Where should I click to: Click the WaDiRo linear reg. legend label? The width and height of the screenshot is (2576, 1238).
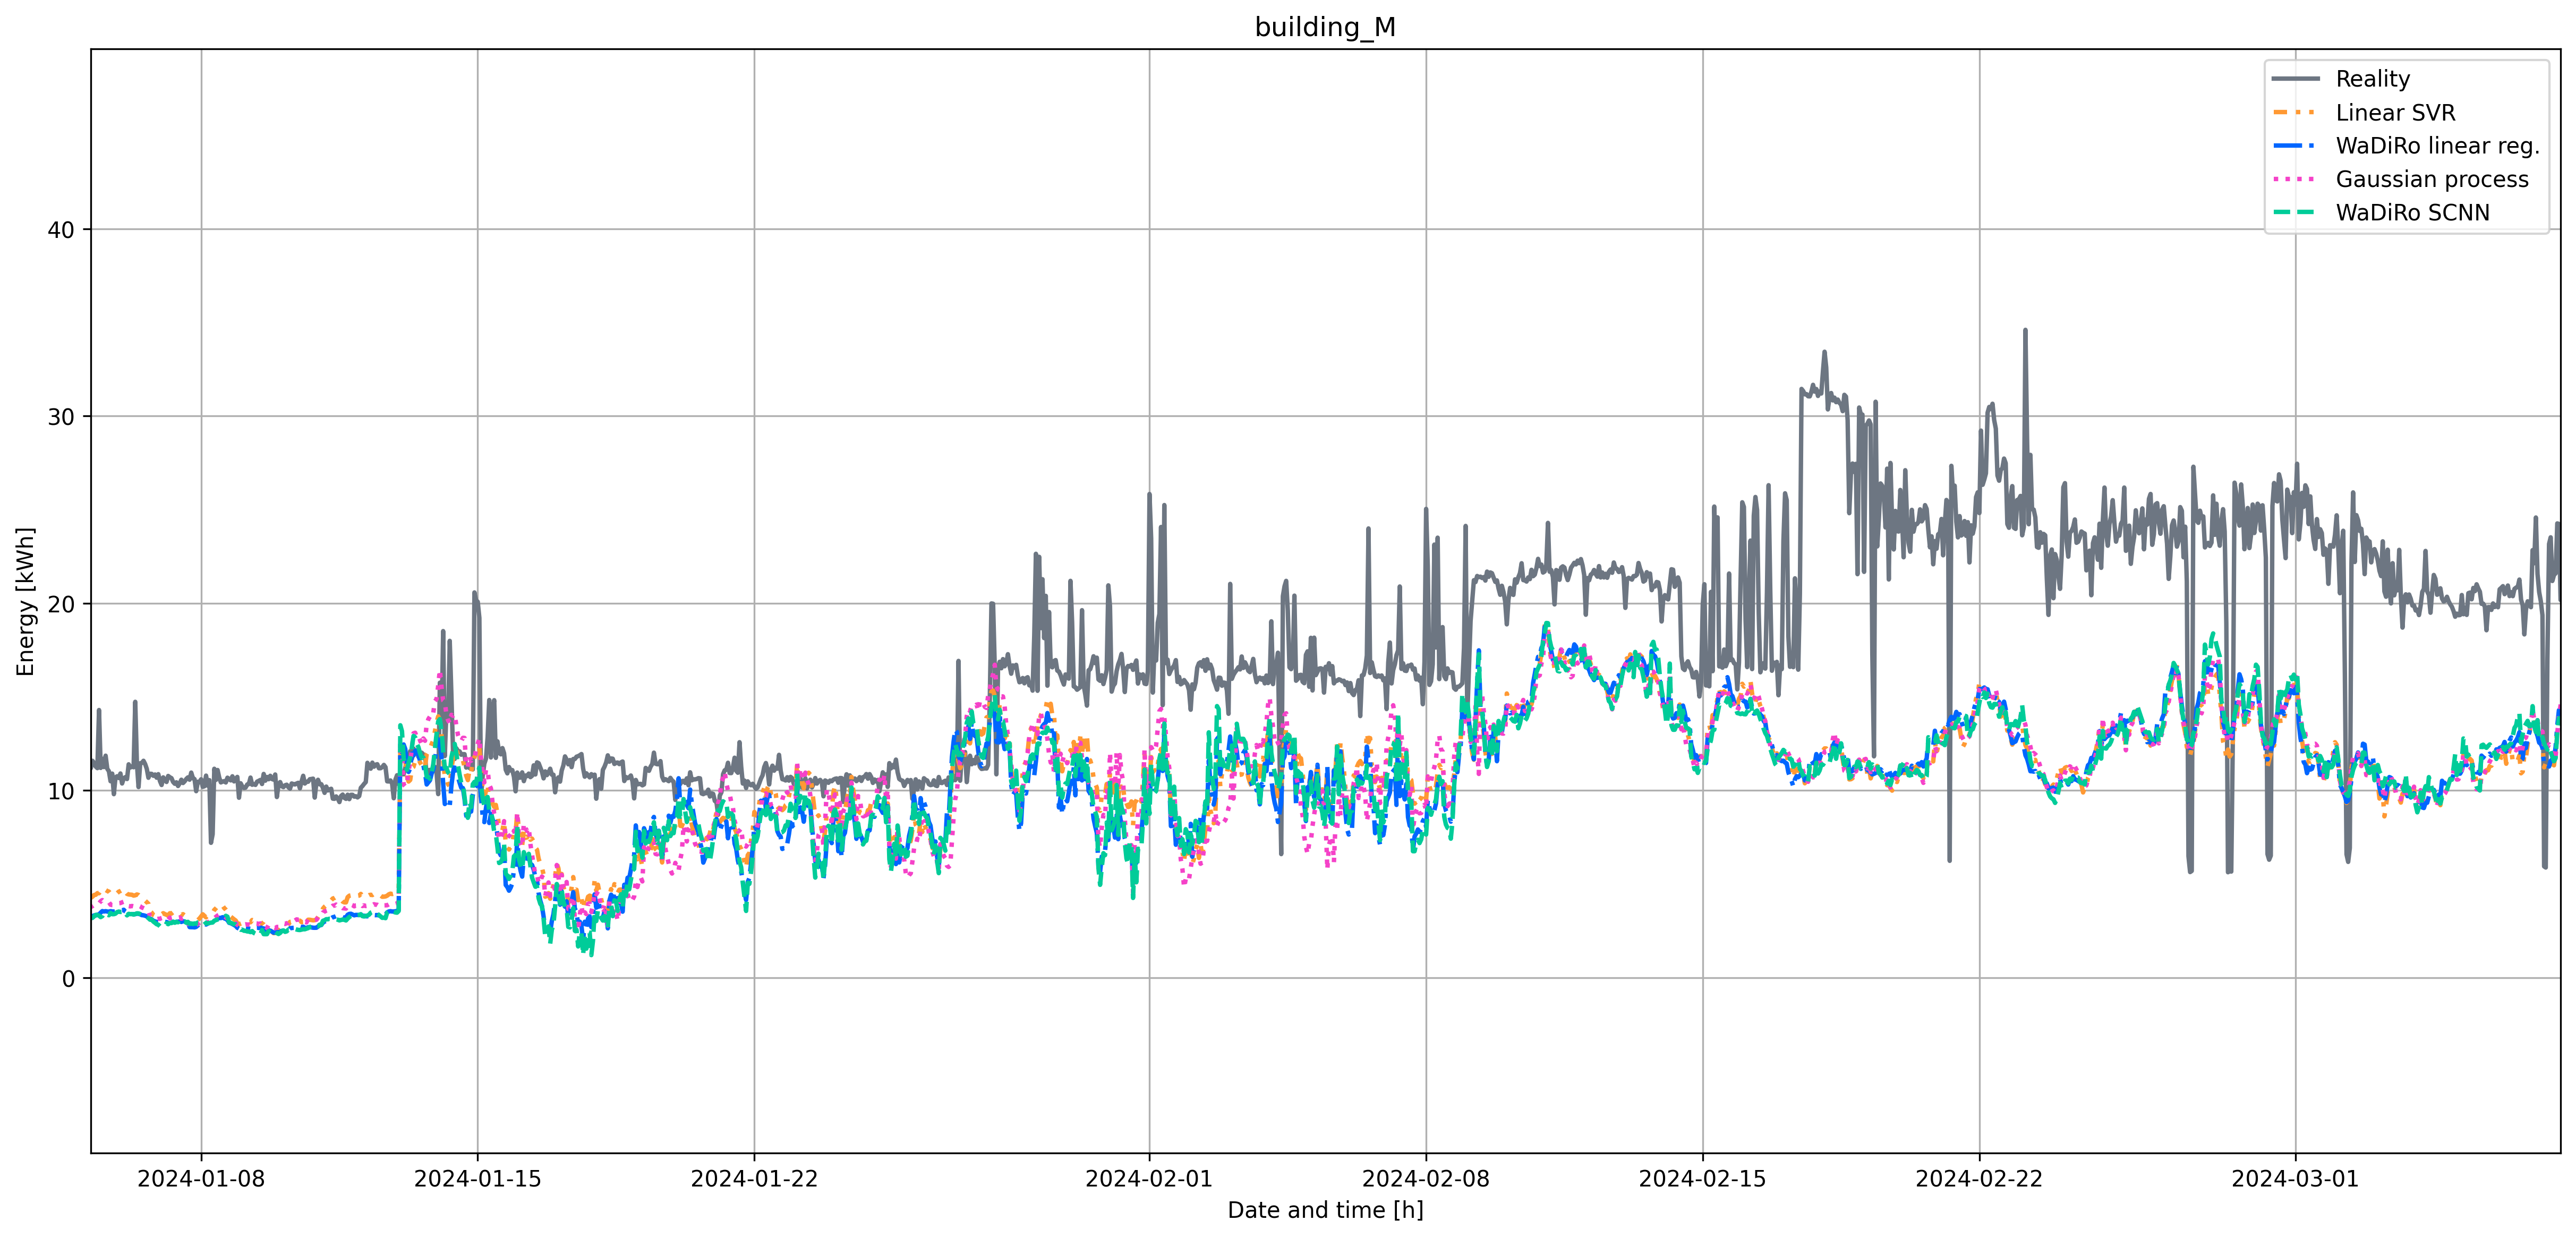point(2437,146)
